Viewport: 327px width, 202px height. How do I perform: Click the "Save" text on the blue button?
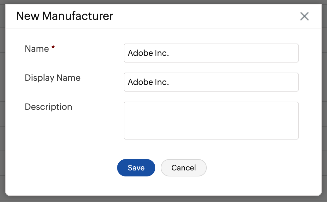click(x=136, y=168)
